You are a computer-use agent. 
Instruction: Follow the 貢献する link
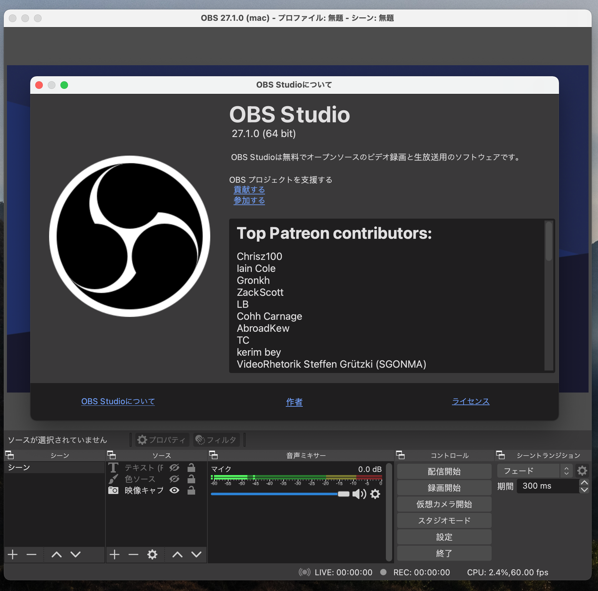coord(249,190)
